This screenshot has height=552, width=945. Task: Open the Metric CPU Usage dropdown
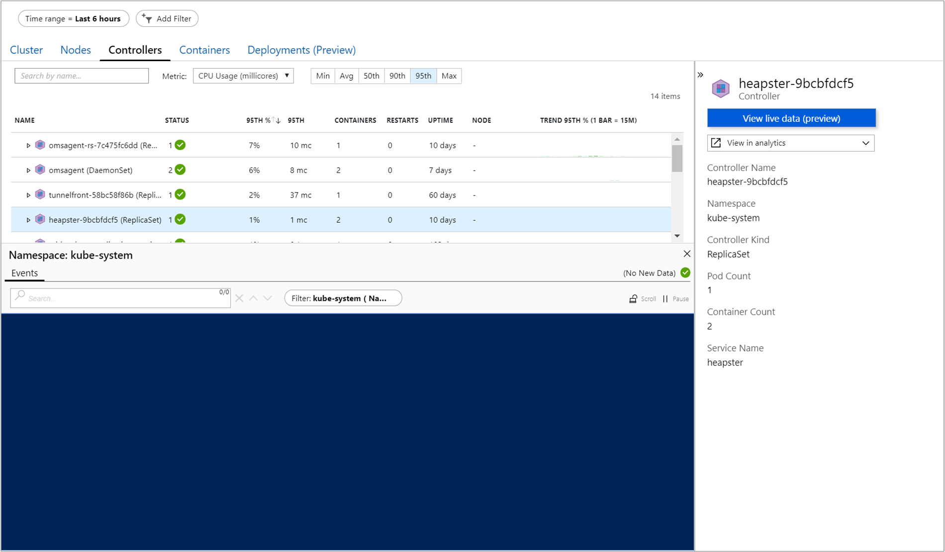pyautogui.click(x=243, y=76)
